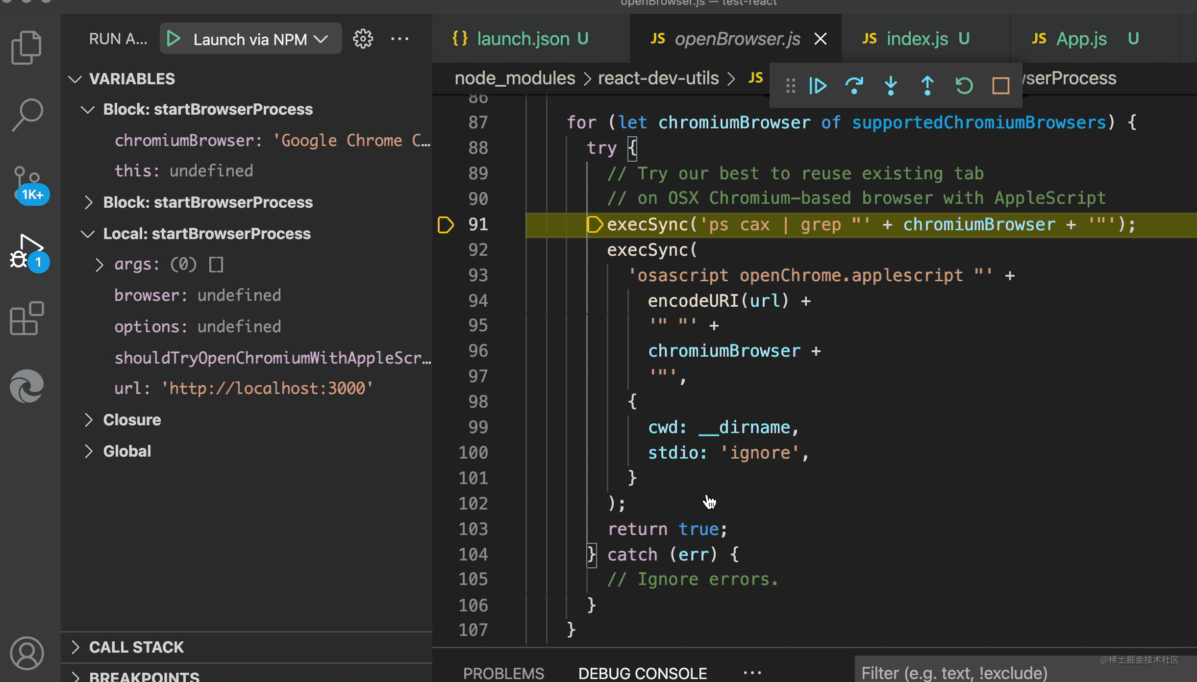The height and width of the screenshot is (682, 1197).
Task: Open launch.json via gear icon
Action: 363,39
